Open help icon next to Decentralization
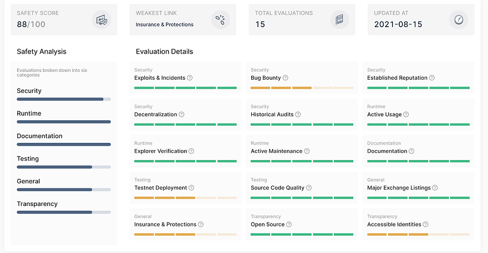The width and height of the screenshot is (488, 253). pyautogui.click(x=181, y=115)
